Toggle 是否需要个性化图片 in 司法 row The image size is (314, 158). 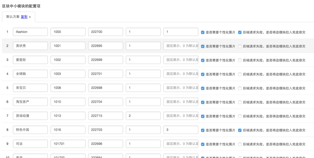(x=203, y=144)
